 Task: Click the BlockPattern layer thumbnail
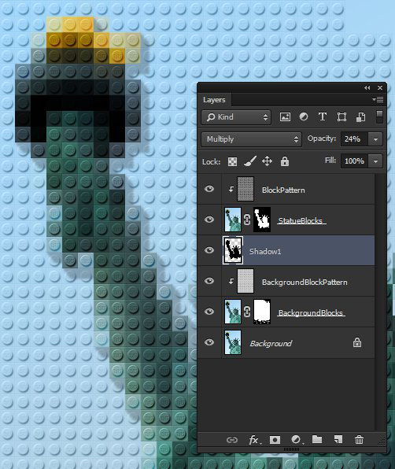click(x=245, y=189)
